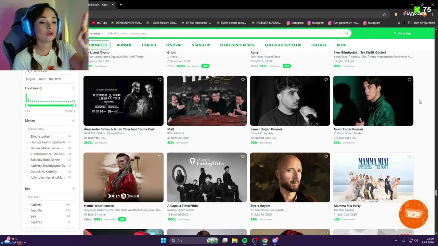Collapse the Mekan filter section
Image resolution: width=438 pixels, height=246 pixels.
pos(73,121)
